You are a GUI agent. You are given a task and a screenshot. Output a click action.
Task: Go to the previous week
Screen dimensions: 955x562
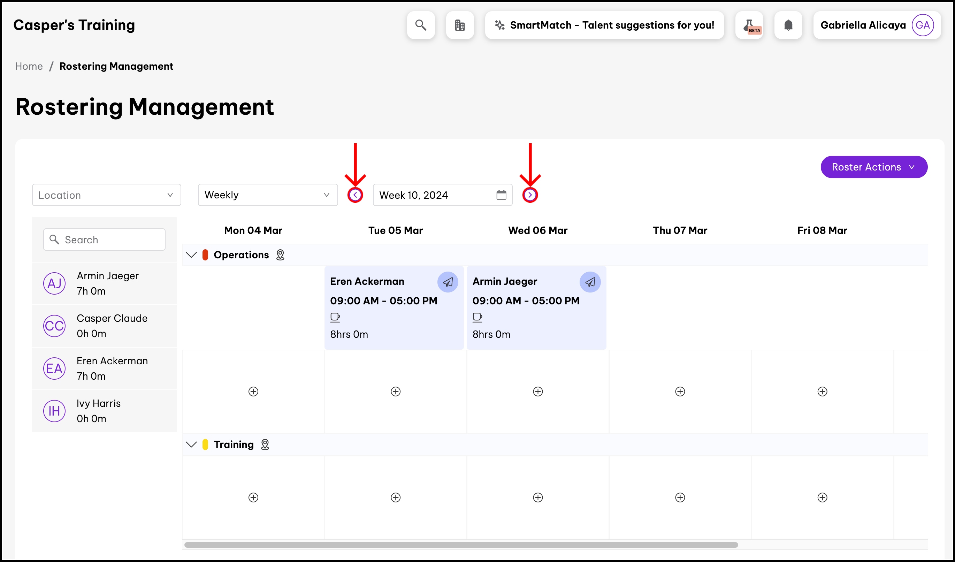tap(355, 195)
